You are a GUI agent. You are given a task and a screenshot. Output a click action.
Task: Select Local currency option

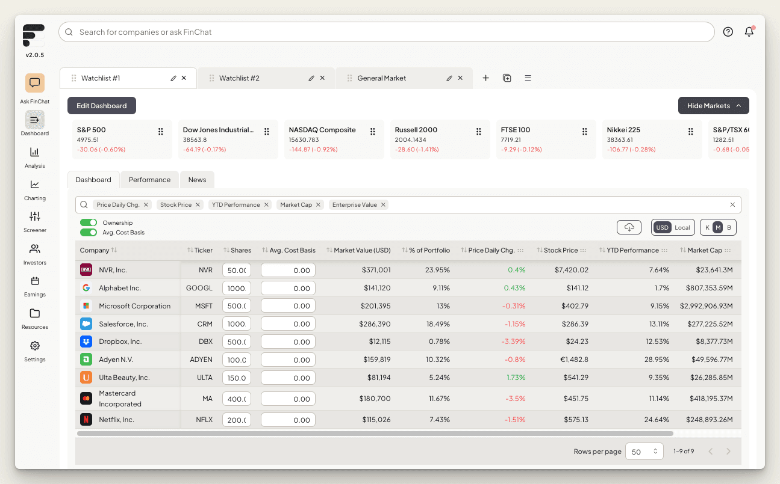(x=682, y=227)
